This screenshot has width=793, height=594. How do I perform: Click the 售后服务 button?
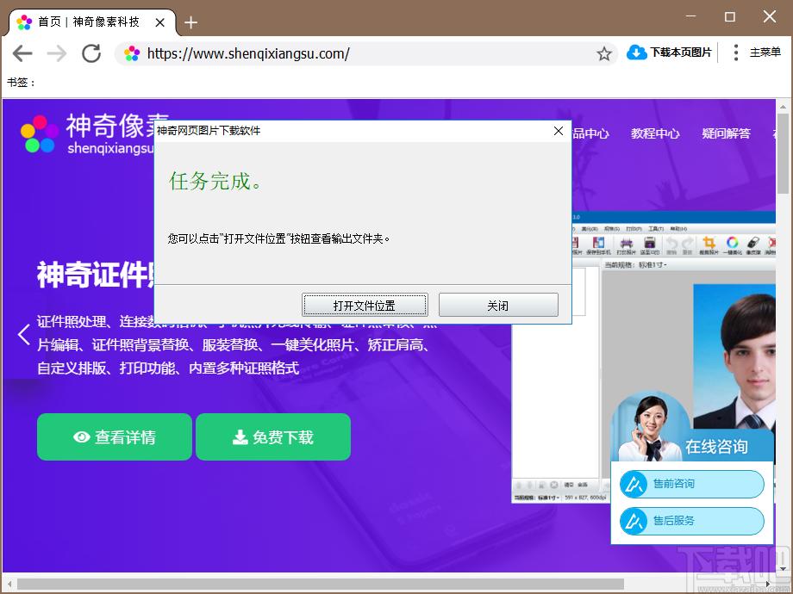tap(692, 521)
